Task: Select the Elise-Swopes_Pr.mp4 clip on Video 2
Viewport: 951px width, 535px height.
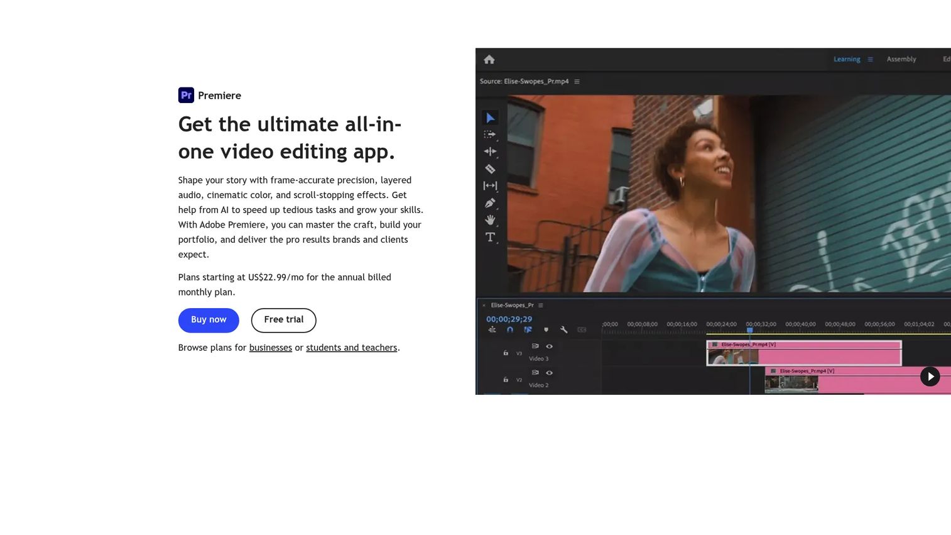Action: (857, 380)
